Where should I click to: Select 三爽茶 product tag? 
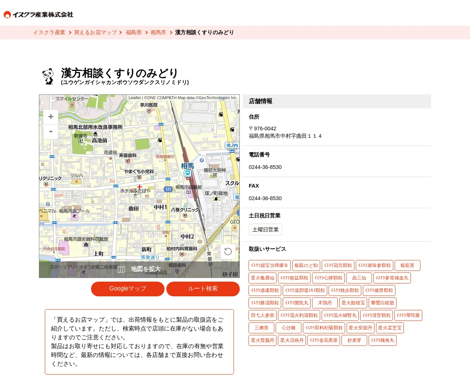click(x=261, y=328)
